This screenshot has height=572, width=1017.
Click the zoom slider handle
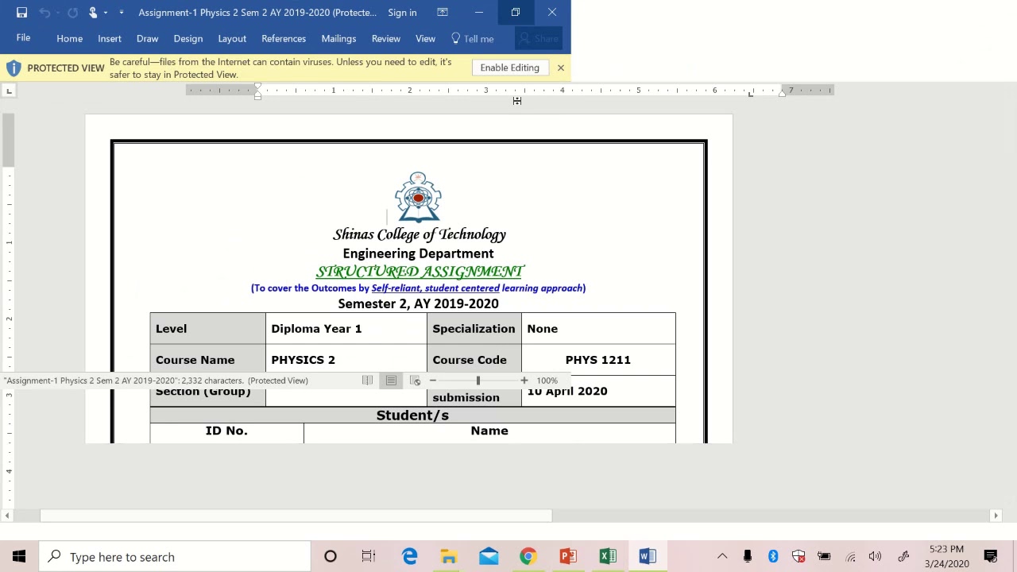click(x=478, y=381)
